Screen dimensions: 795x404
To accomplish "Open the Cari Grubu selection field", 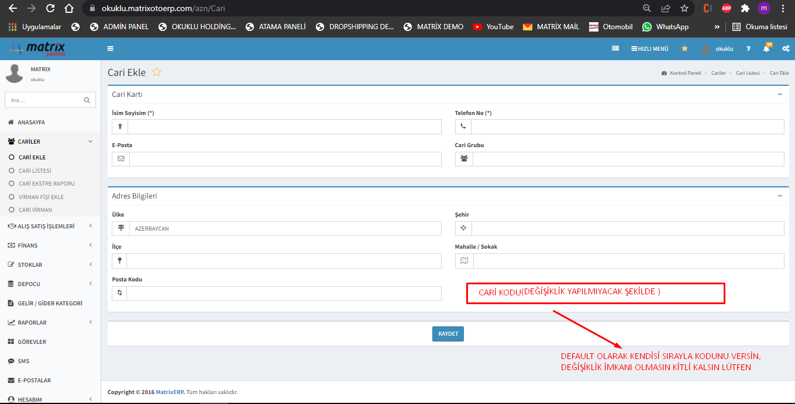I will (628, 159).
